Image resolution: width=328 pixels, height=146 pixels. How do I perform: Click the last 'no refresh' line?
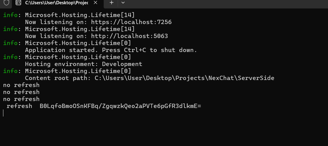click(x=21, y=99)
